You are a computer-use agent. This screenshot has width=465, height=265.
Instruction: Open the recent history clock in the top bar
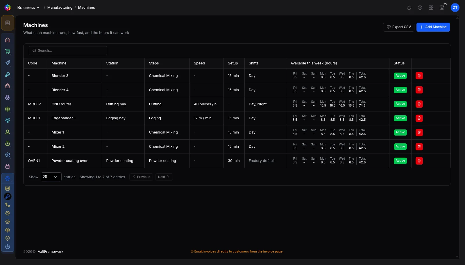coord(420,8)
